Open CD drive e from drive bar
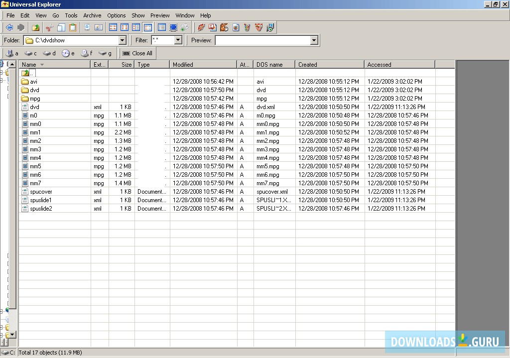 68,53
